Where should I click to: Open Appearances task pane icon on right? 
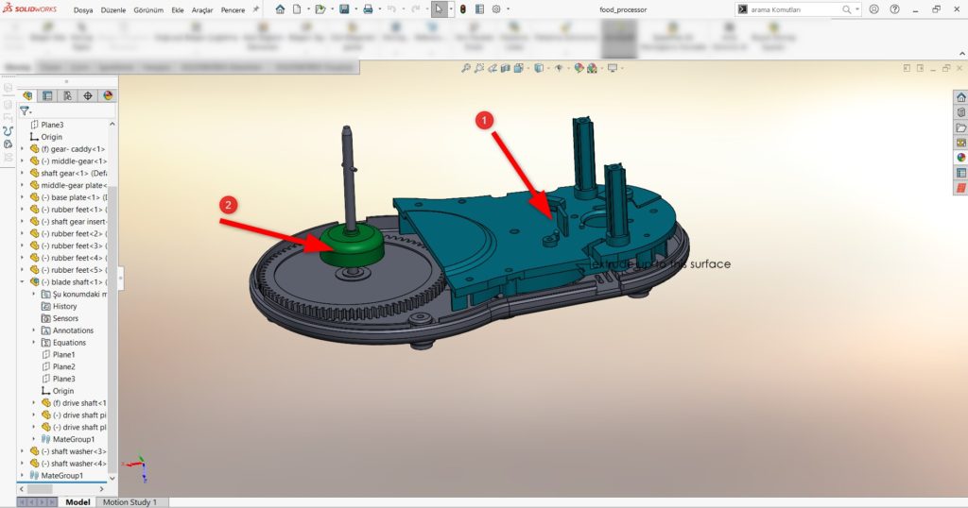click(x=961, y=157)
